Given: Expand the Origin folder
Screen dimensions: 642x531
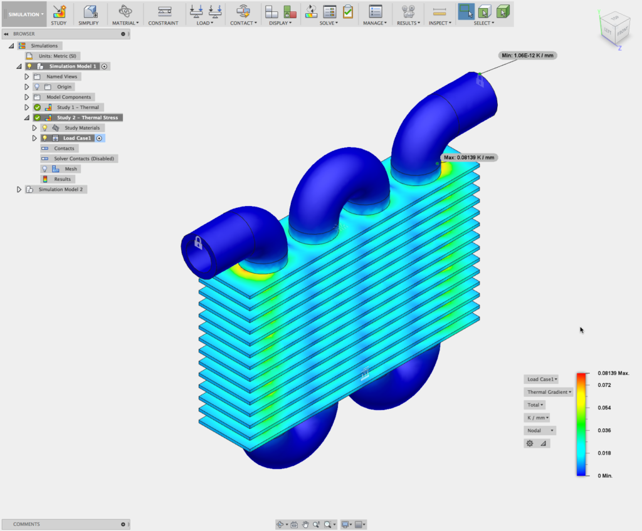Looking at the screenshot, I should (26, 87).
